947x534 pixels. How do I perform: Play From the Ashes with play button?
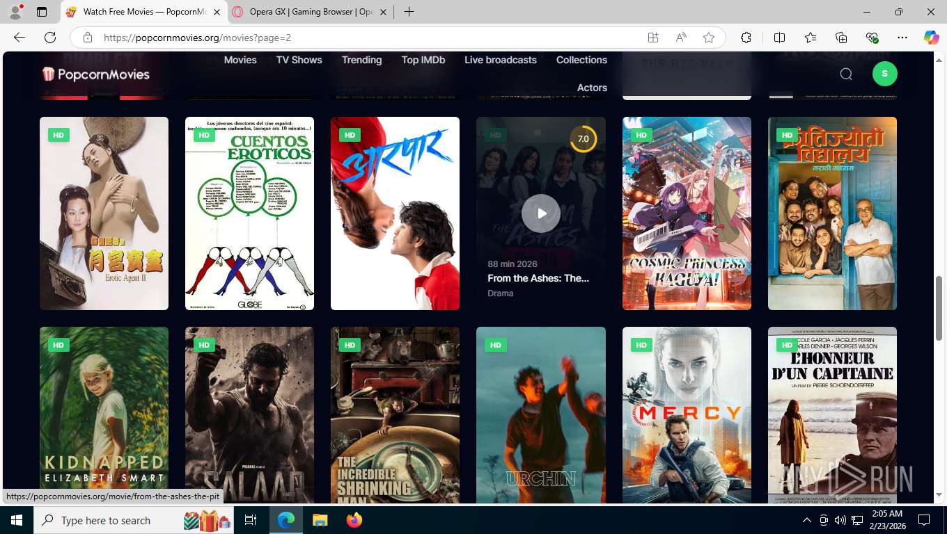[x=541, y=213]
